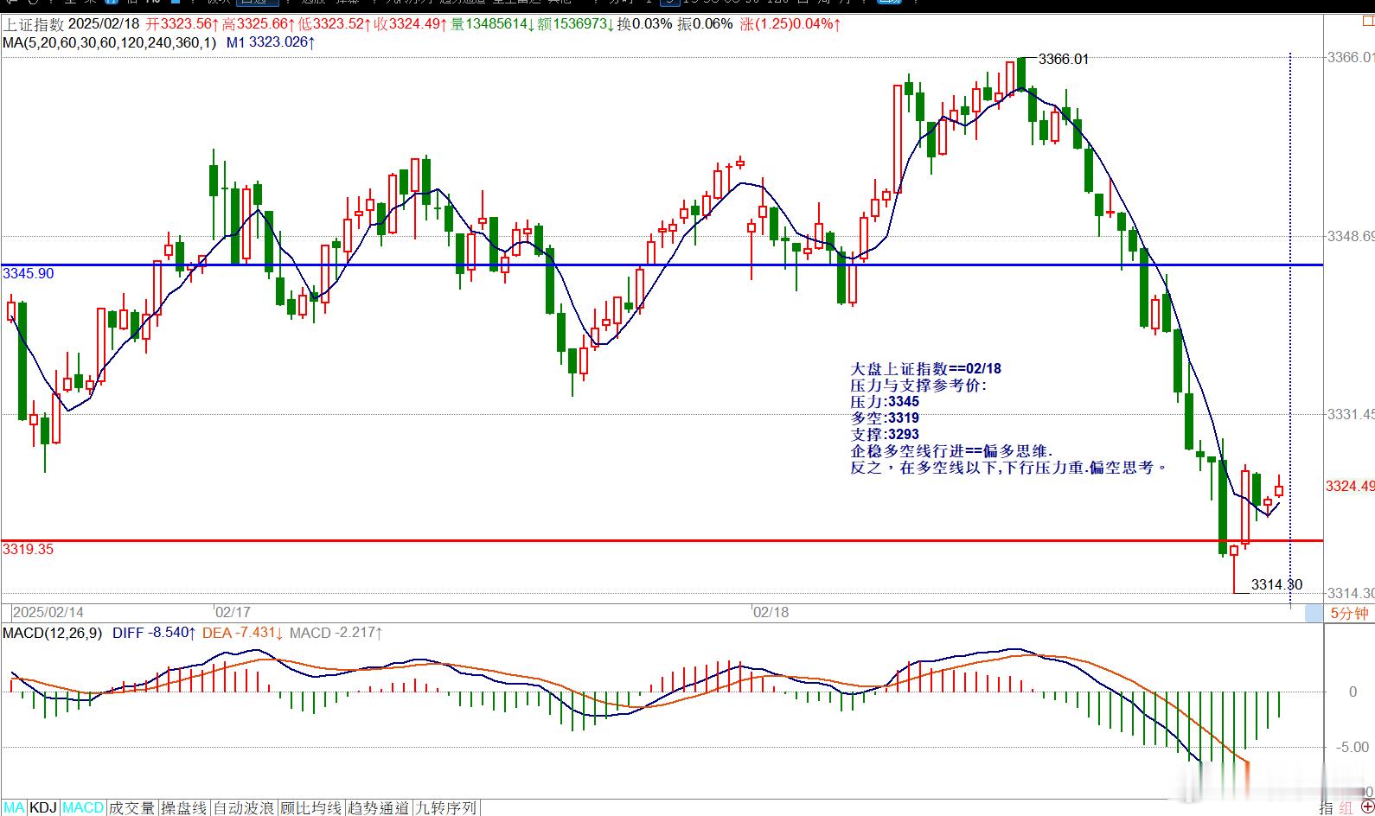Click the 02/17 date marker on time axis
The width and height of the screenshot is (1375, 816).
[233, 612]
